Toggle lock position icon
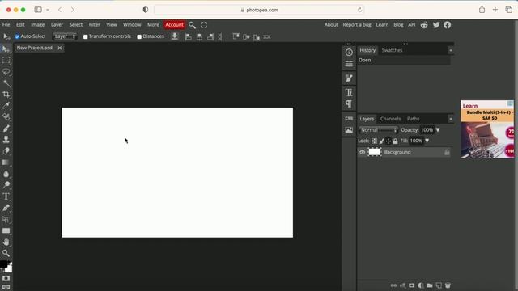The image size is (518, 291). (388, 141)
